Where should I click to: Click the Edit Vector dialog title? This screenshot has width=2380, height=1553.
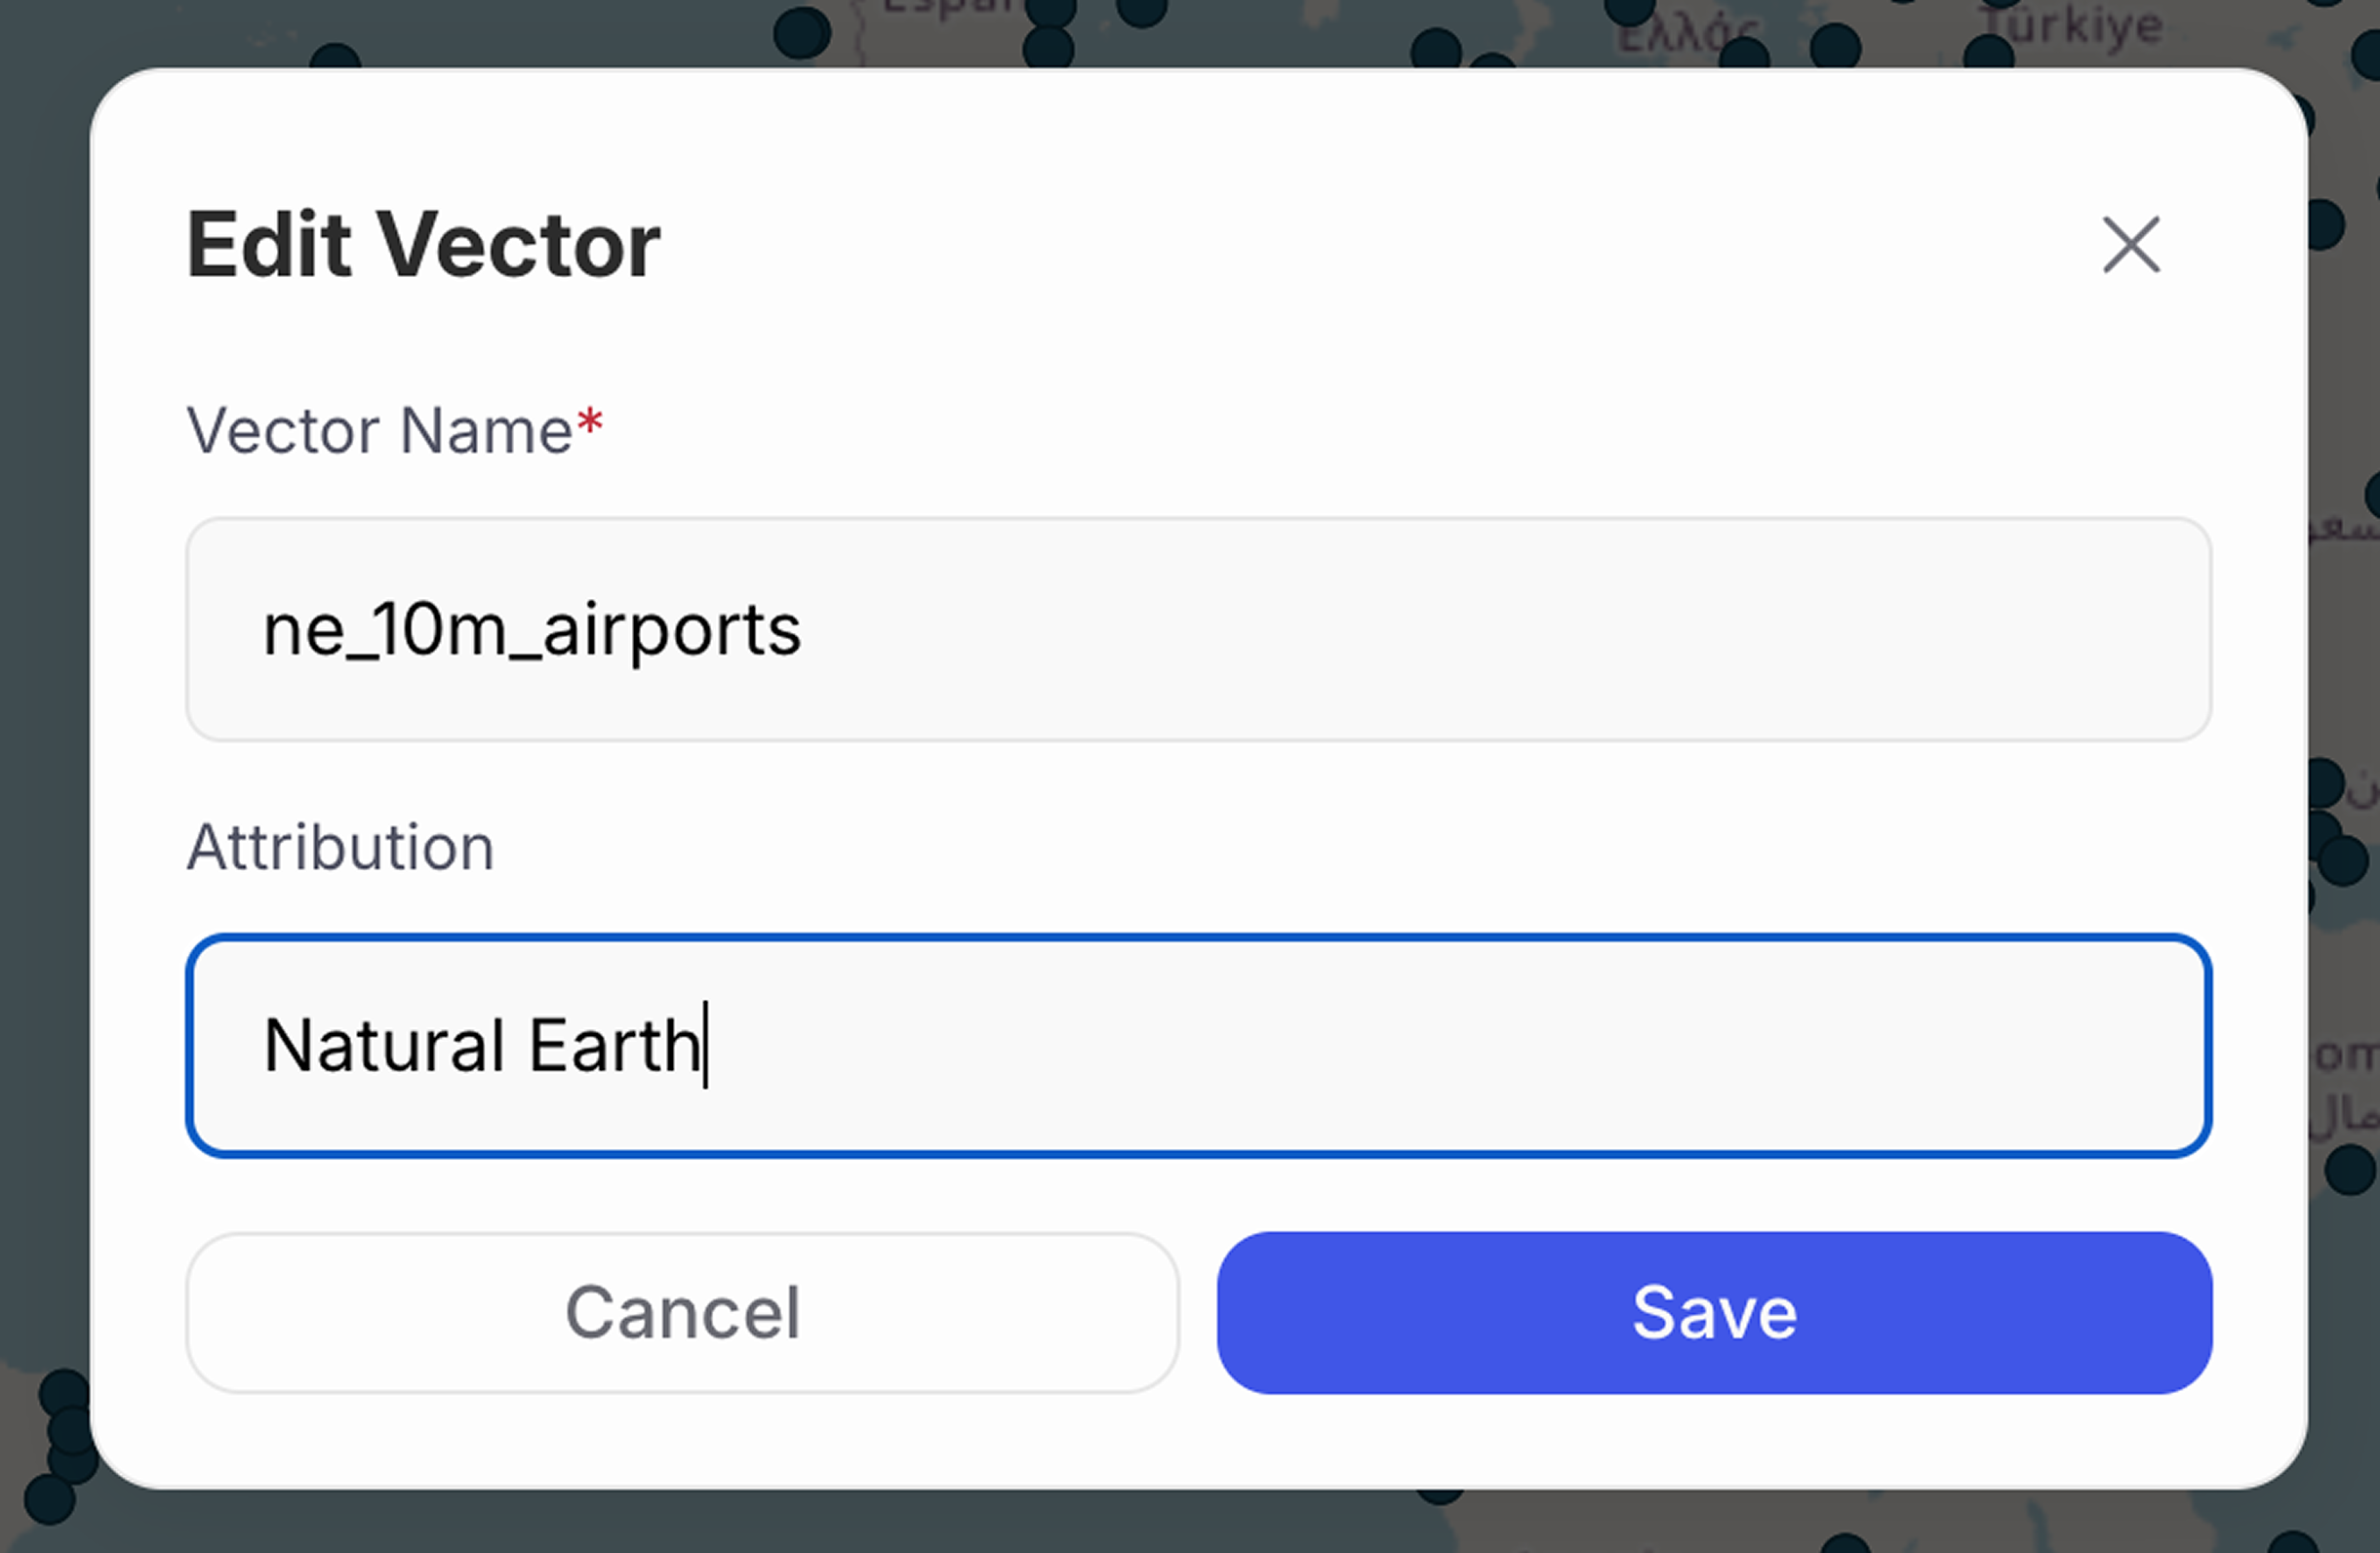pyautogui.click(x=422, y=242)
